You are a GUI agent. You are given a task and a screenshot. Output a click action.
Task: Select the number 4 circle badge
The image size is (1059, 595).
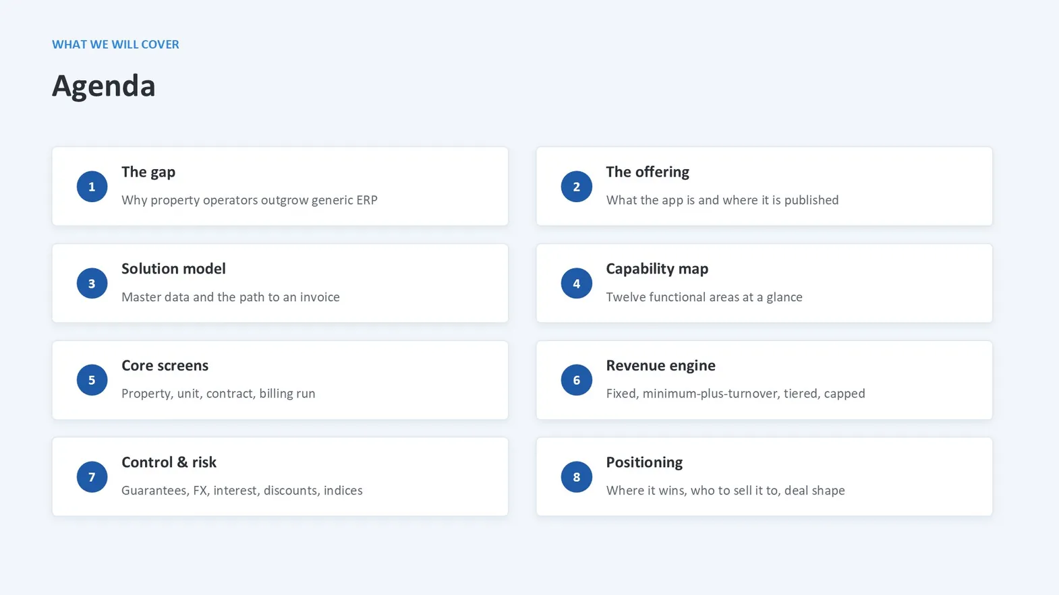click(576, 283)
